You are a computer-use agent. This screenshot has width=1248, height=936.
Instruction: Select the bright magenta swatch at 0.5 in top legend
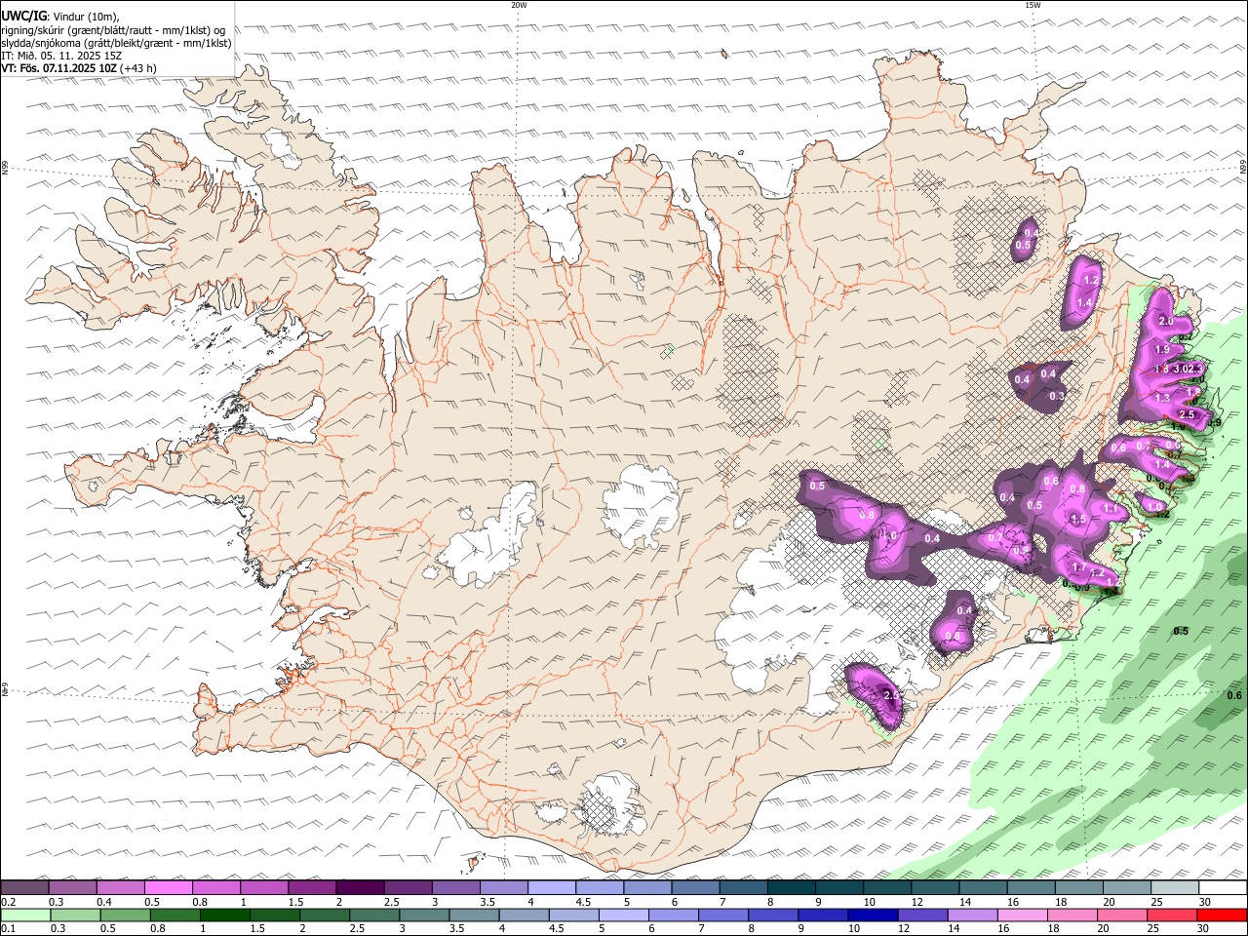pos(168,888)
